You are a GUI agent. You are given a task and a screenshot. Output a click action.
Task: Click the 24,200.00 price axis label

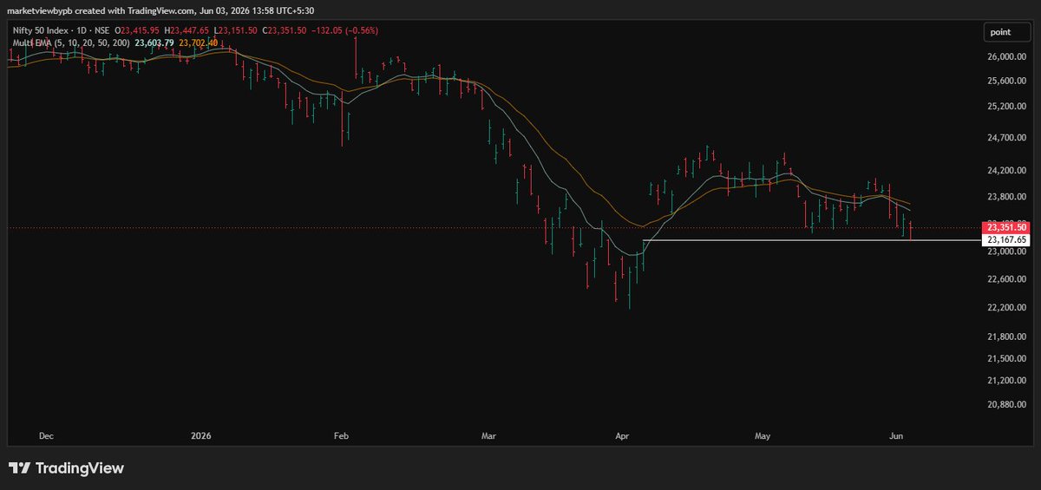coord(1006,170)
